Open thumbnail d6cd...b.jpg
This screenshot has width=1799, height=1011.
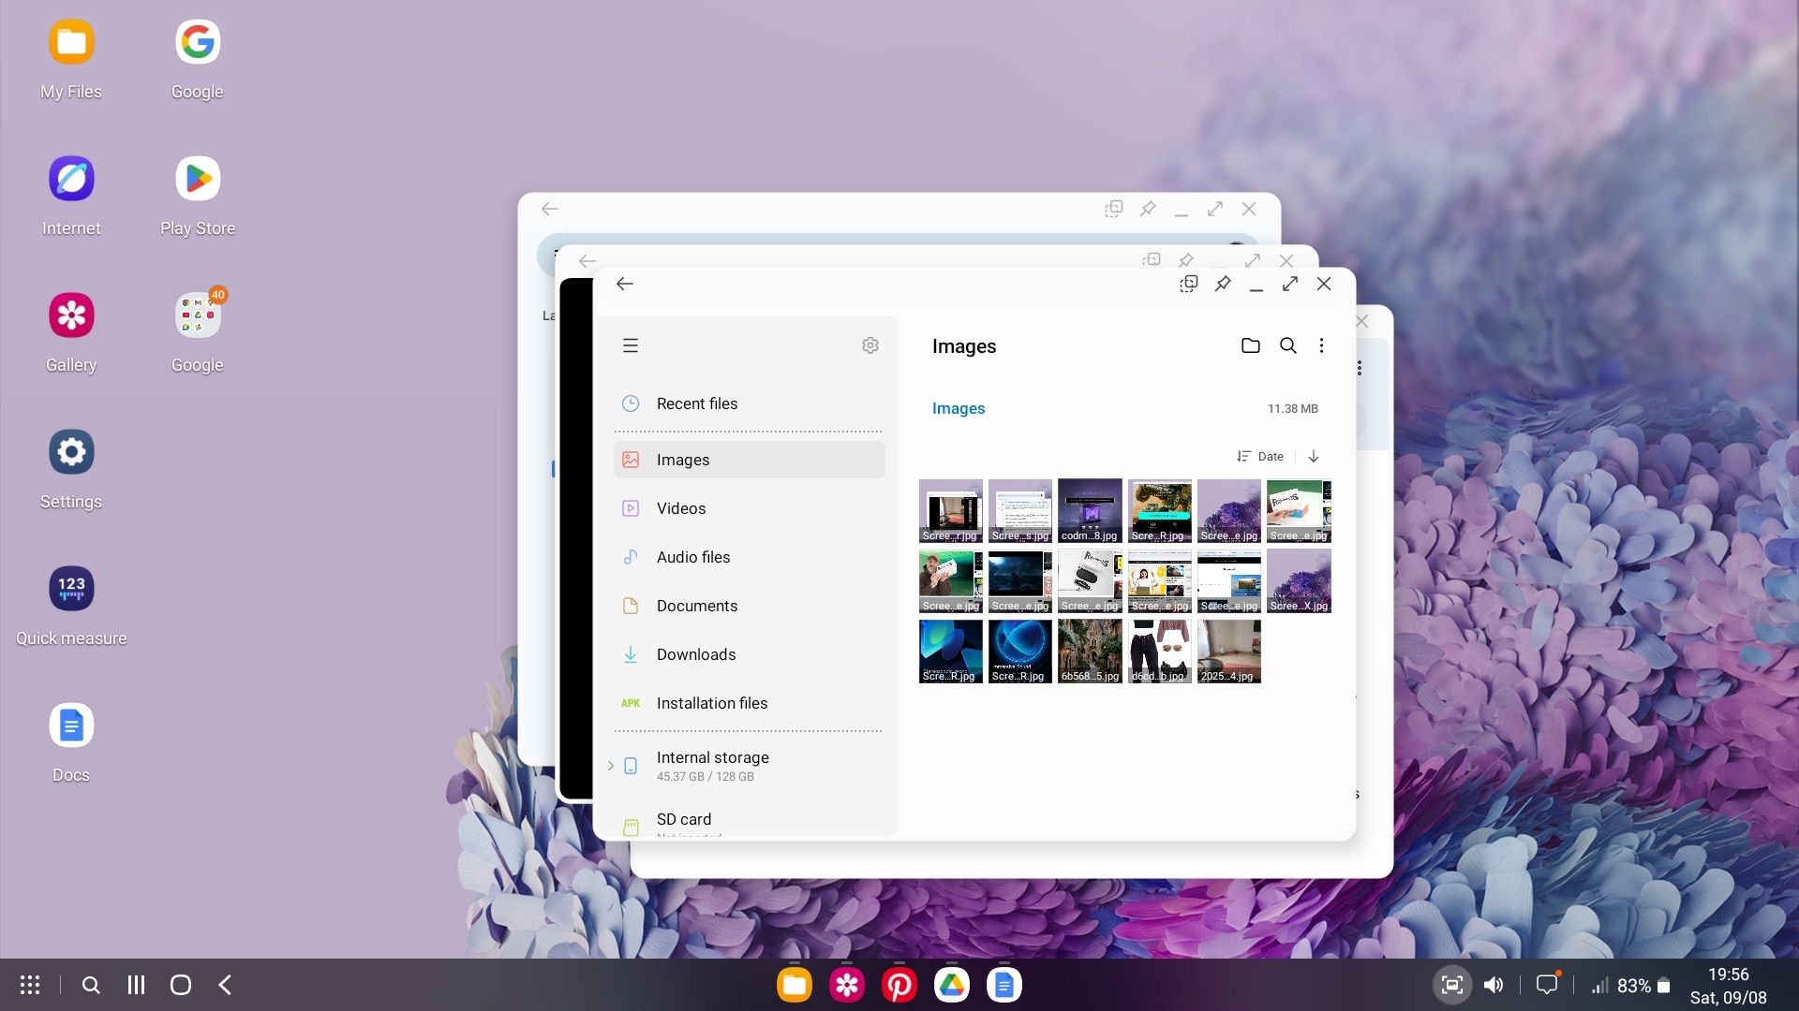(1160, 652)
